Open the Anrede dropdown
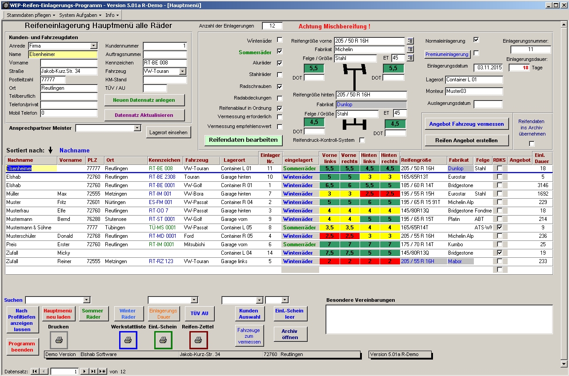Image resolution: width=569 pixels, height=376 pixels. 93,46
